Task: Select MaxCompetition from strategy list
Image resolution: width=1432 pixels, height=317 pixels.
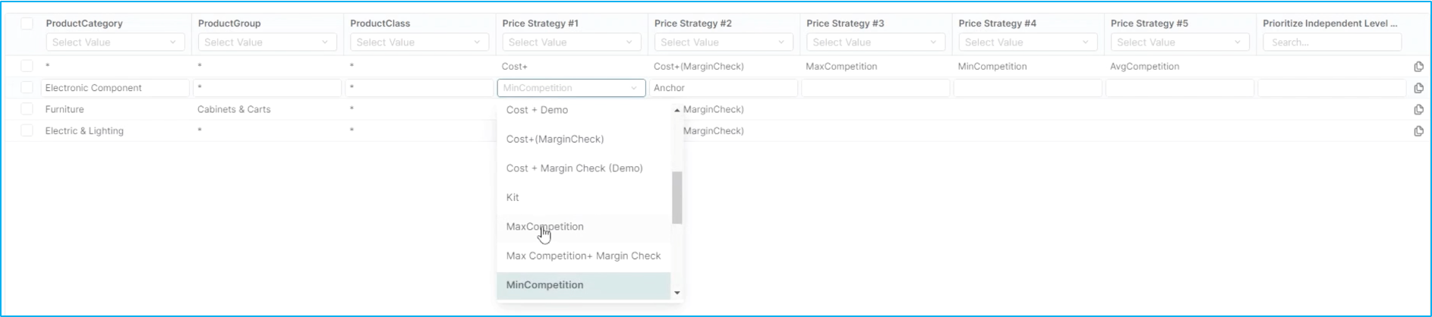Action: coord(545,227)
